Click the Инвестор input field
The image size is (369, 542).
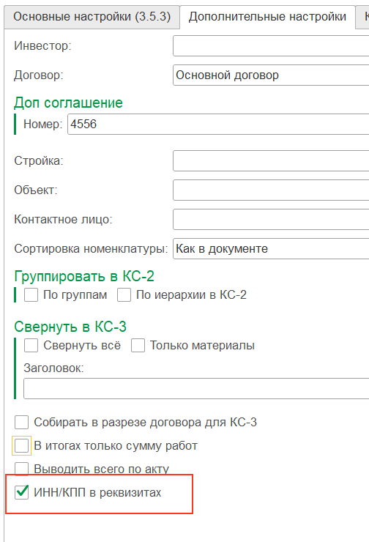(x=271, y=45)
